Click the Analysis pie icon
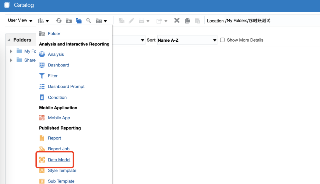 tap(42, 54)
